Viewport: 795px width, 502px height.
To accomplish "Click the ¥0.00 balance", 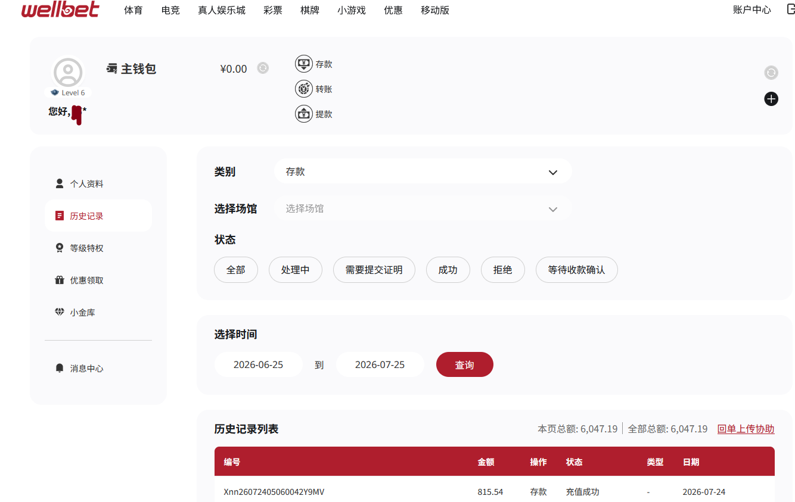I will (x=234, y=68).
